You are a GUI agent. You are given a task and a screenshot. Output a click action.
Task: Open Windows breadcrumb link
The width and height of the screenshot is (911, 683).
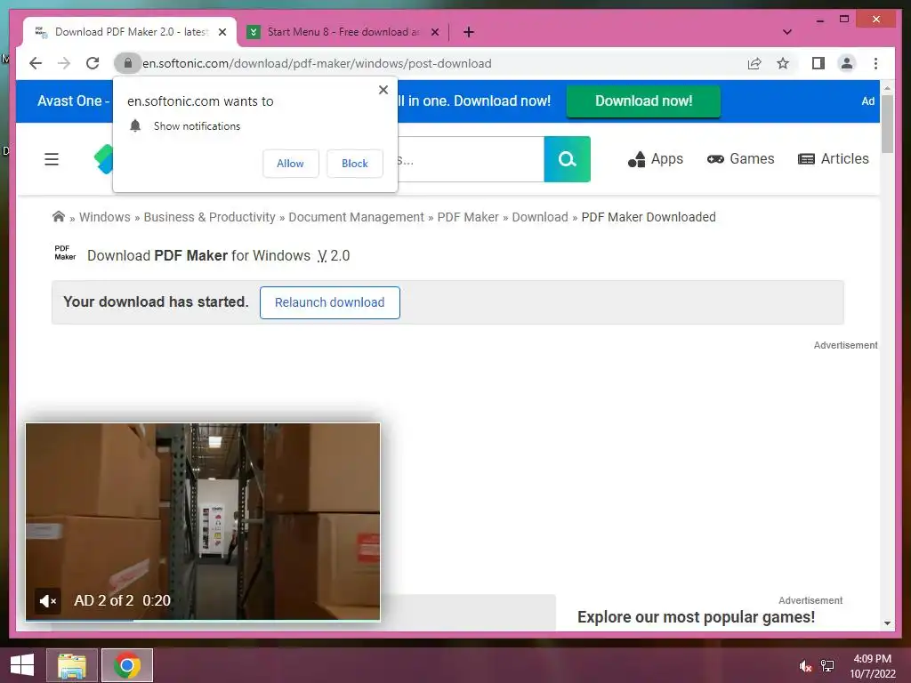tap(105, 217)
